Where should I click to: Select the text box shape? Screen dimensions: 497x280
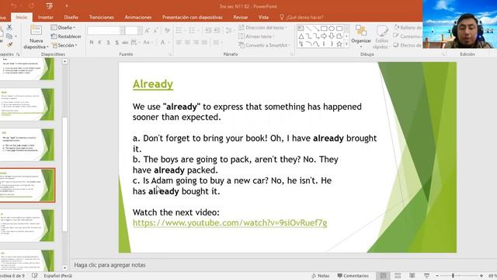pos(301,29)
